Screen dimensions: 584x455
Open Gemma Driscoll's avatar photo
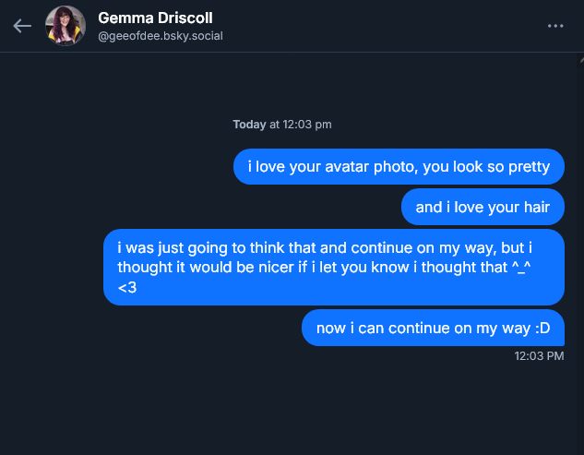coord(66,26)
